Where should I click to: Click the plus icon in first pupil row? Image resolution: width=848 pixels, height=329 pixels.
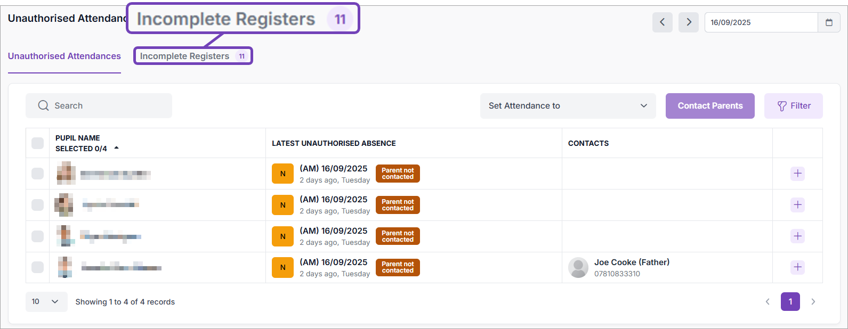point(797,174)
